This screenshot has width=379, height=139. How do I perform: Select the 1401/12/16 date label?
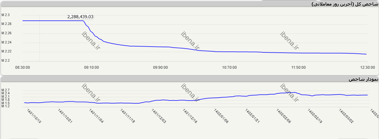click(x=190, y=116)
